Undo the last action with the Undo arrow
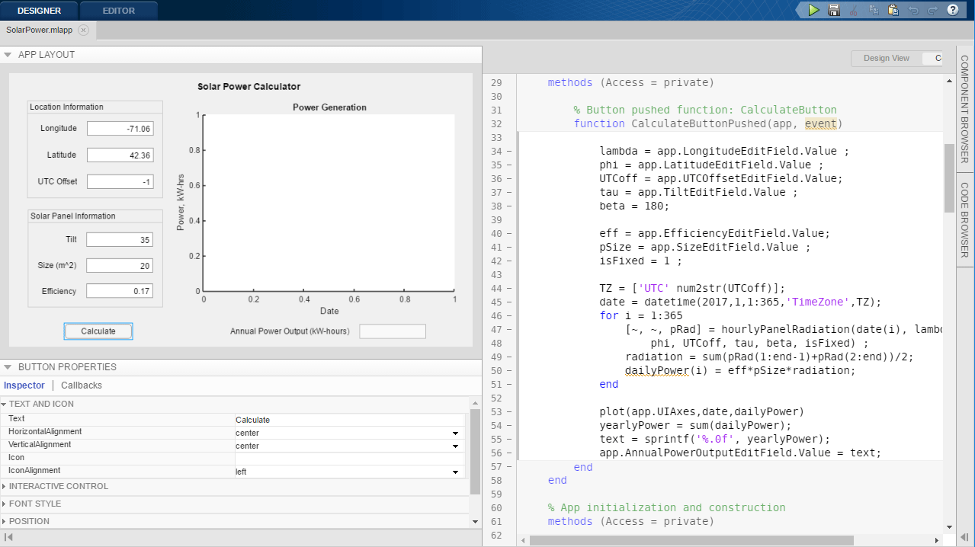 coord(913,10)
